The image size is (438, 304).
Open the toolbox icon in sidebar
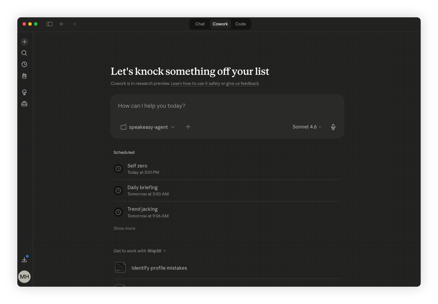click(25, 104)
